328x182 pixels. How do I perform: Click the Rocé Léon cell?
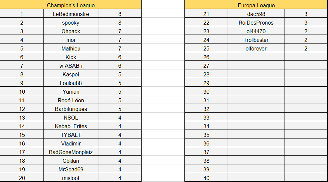[x=71, y=100]
